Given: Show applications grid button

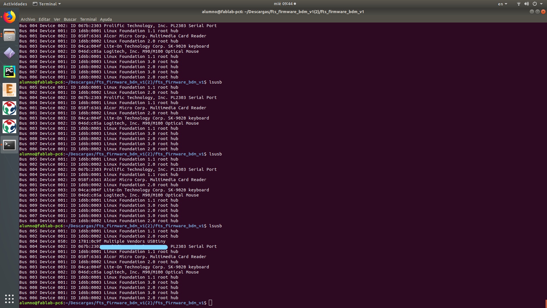Looking at the screenshot, I should pyautogui.click(x=9, y=299).
